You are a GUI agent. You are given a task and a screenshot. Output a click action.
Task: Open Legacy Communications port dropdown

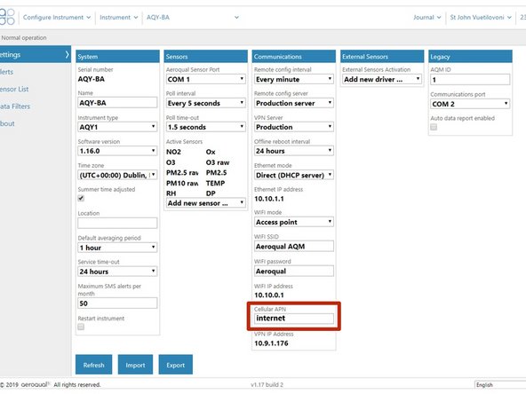tap(470, 104)
